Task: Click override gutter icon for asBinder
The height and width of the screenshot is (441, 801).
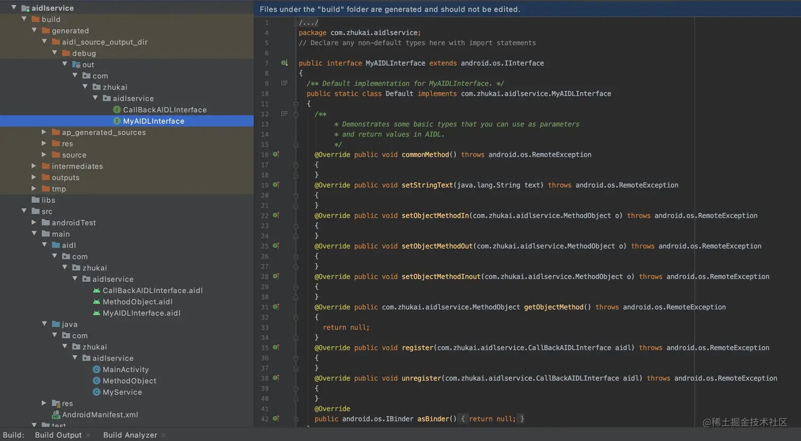Action: (276, 419)
